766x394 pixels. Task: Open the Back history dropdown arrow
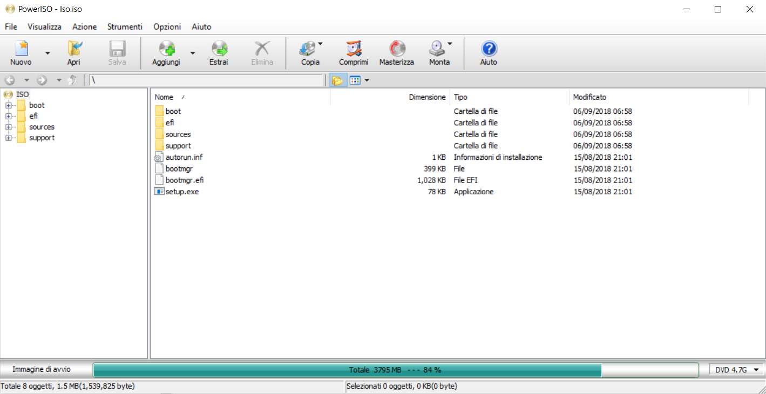(x=26, y=80)
